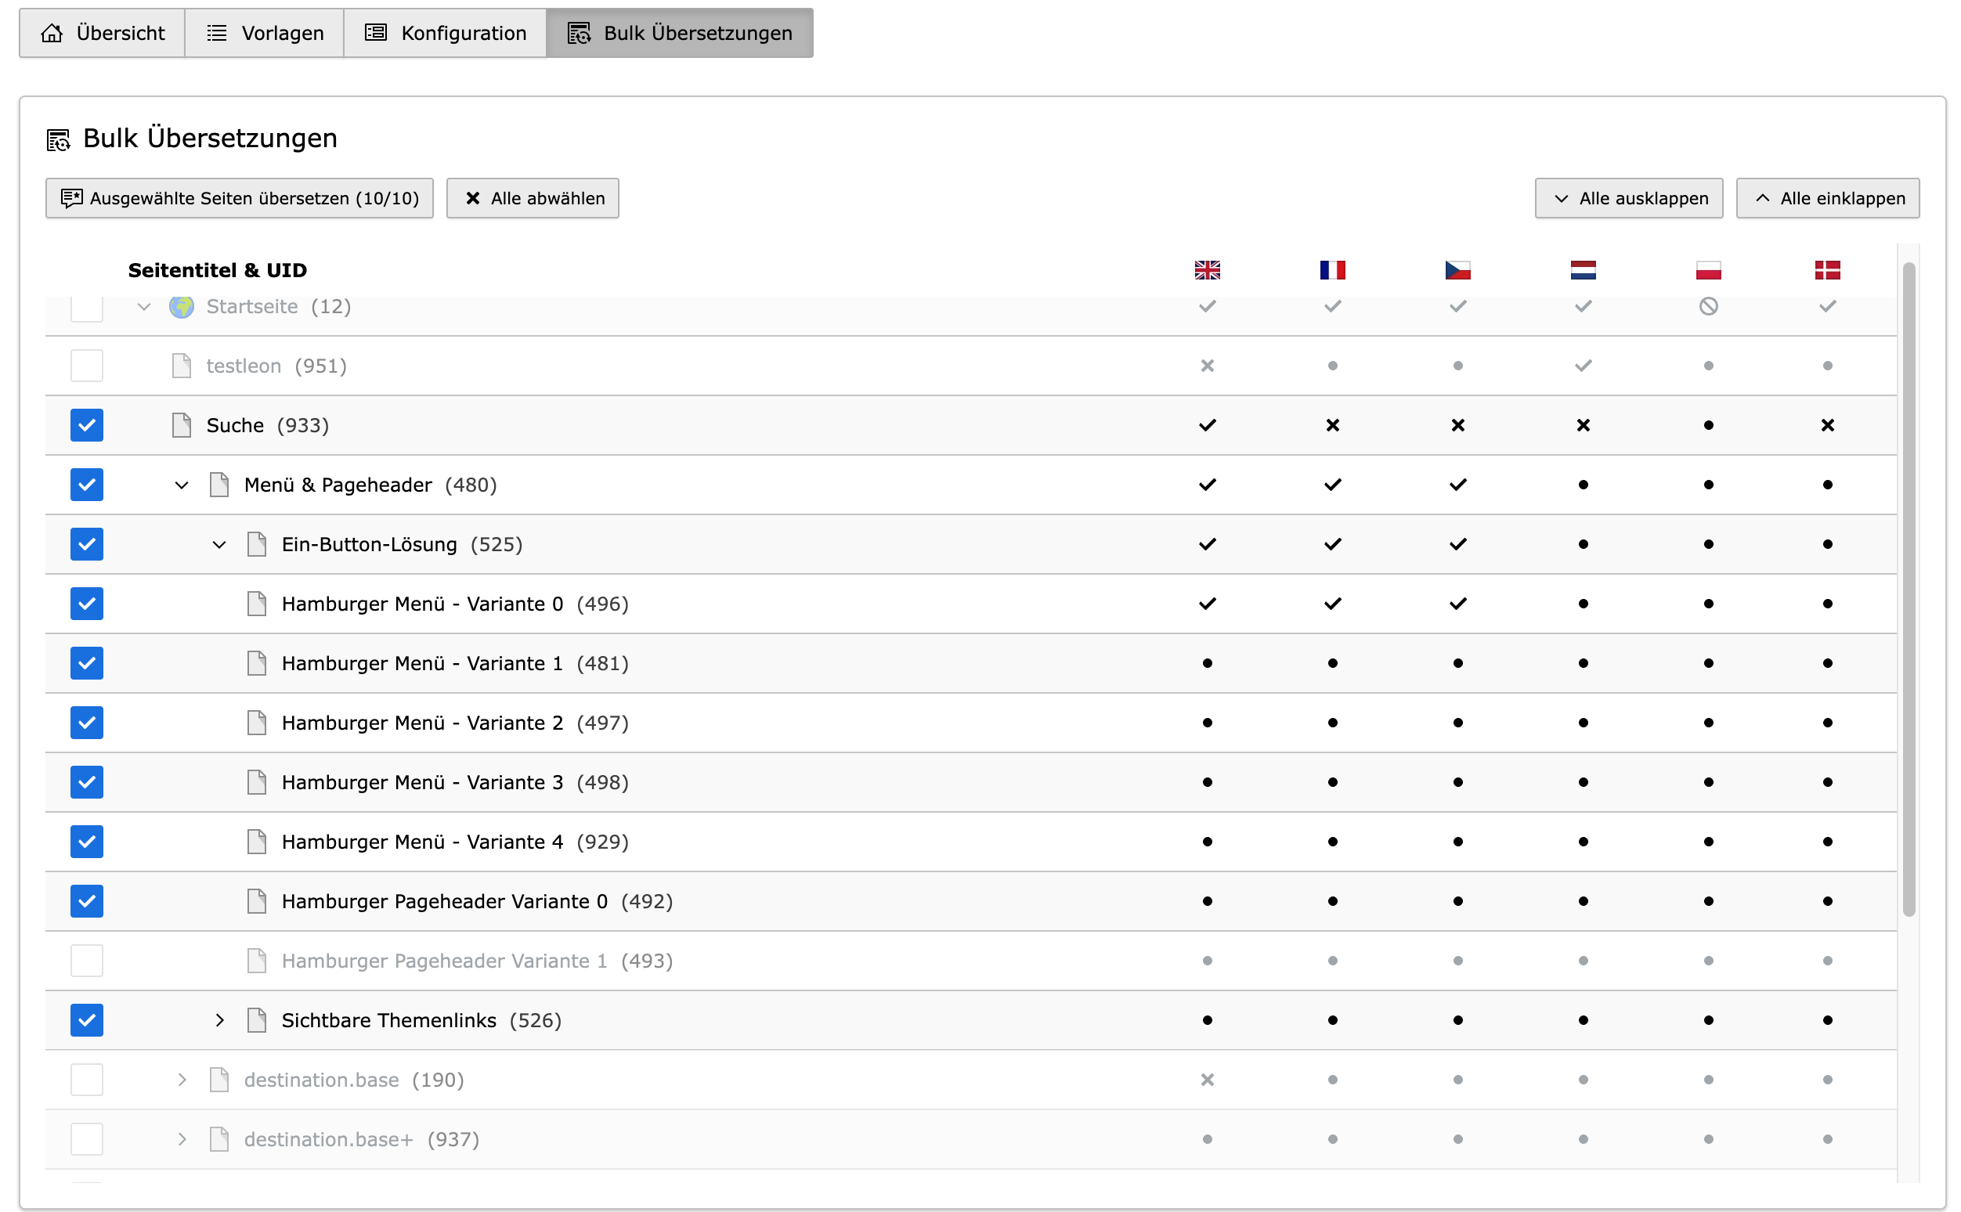This screenshot has height=1212, width=1961.
Task: Click the globe icon beside Startseite
Action: click(x=181, y=306)
